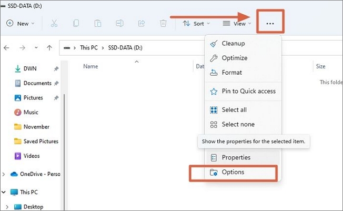Open the Sort dropdown menu
The image size is (343, 211).
click(x=196, y=24)
